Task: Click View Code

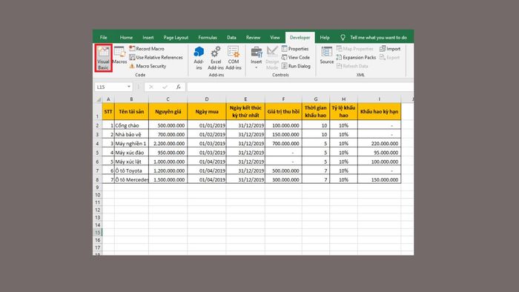Action: [296, 57]
